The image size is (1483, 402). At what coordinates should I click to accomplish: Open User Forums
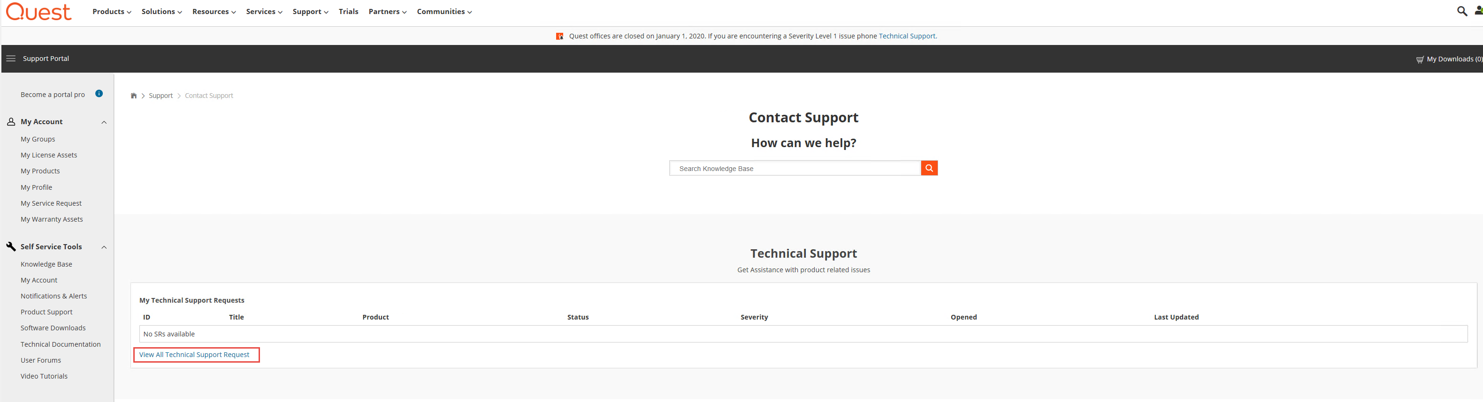point(41,361)
